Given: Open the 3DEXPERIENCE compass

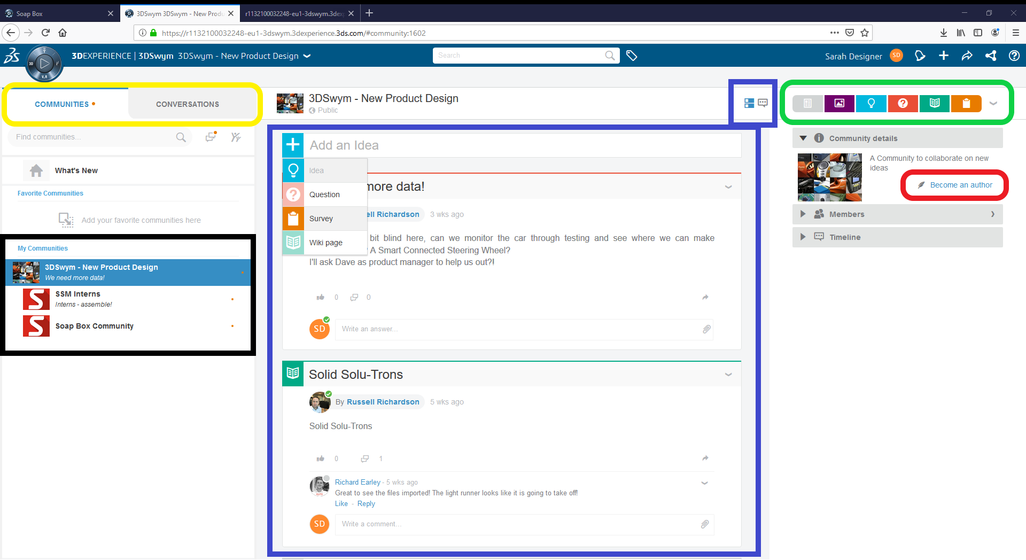Looking at the screenshot, I should pyautogui.click(x=44, y=64).
